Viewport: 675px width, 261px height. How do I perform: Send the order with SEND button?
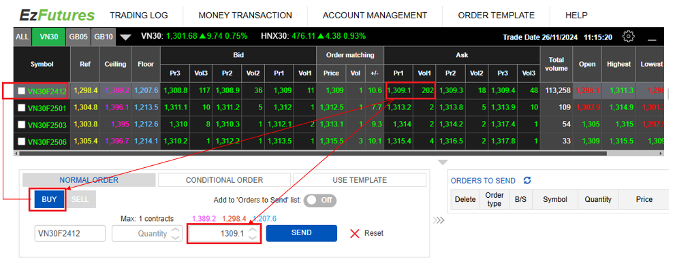point(301,232)
